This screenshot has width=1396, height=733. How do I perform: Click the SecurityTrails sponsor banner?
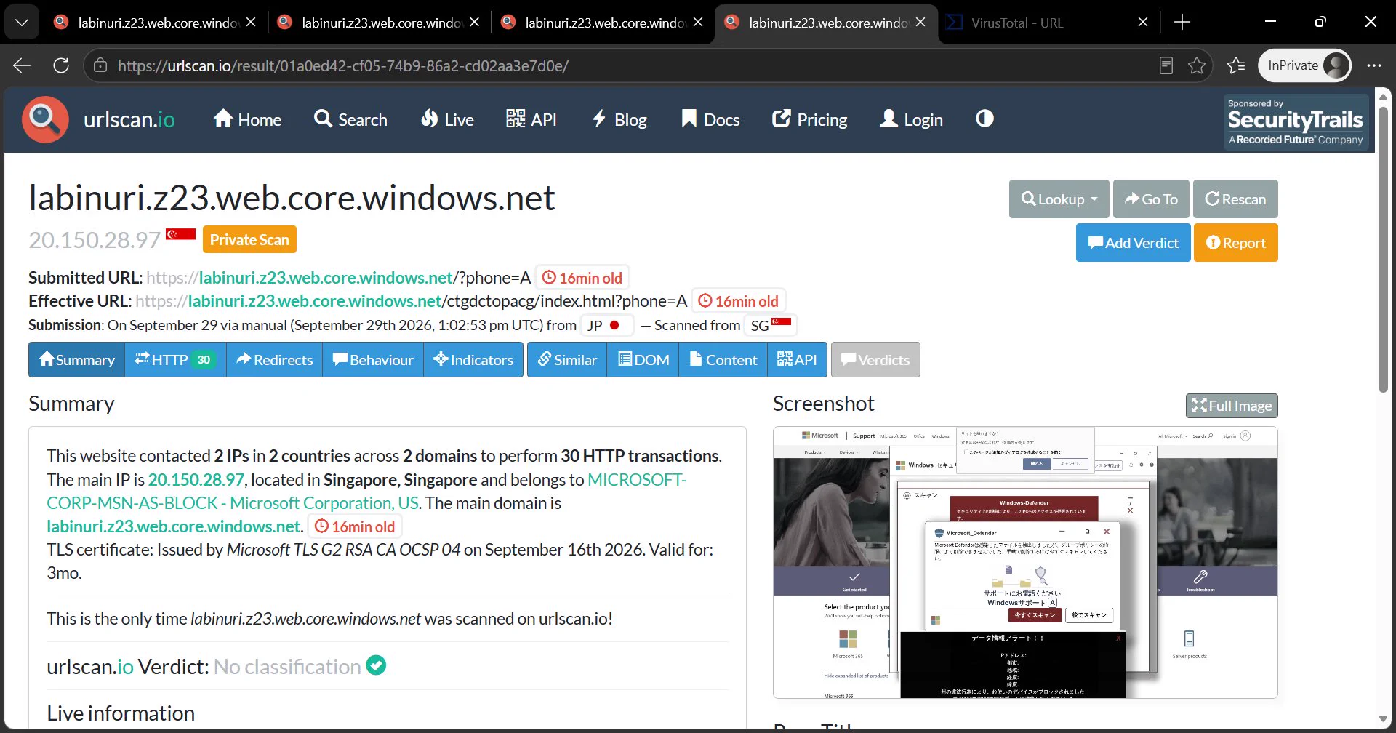point(1296,121)
